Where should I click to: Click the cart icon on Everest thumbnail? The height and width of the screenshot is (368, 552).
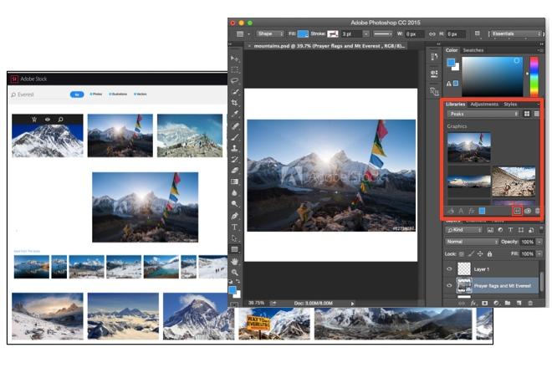pos(34,120)
